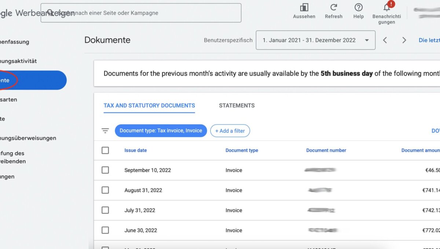
Task: Select all documents via header checkbox
Action: click(105, 150)
